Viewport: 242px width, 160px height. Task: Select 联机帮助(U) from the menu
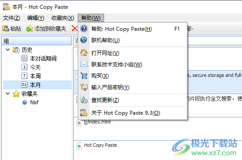[x=133, y=40]
